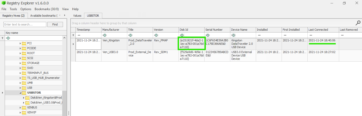Viewport: 362px width, 116px height.
Task: Click the PCI folder icon
Action: pos(24,43)
